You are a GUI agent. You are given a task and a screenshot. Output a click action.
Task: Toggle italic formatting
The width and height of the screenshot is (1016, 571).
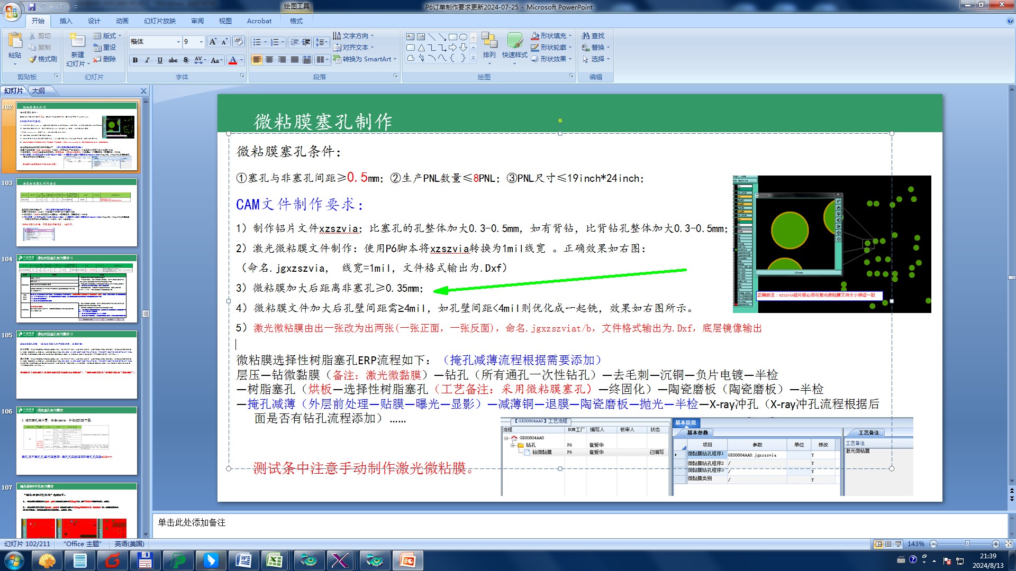tap(147, 60)
